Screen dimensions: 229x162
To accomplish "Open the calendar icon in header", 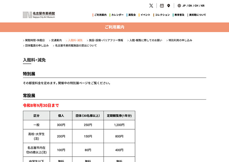I will [162, 6].
